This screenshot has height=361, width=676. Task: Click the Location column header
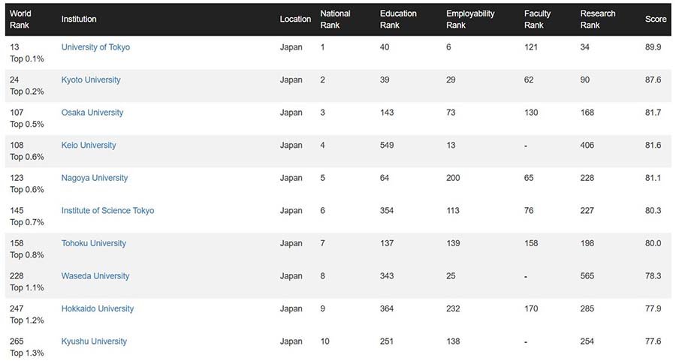[x=295, y=20]
